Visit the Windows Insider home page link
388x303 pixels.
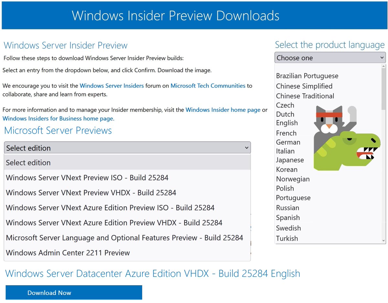(223, 110)
